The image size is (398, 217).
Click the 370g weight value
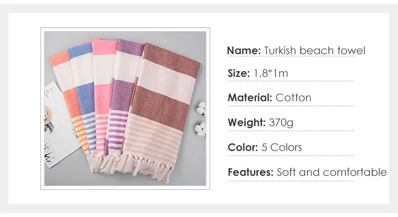tap(281, 123)
